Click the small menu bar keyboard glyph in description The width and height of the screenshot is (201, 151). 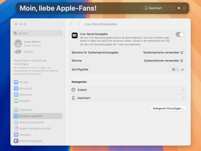point(168,41)
